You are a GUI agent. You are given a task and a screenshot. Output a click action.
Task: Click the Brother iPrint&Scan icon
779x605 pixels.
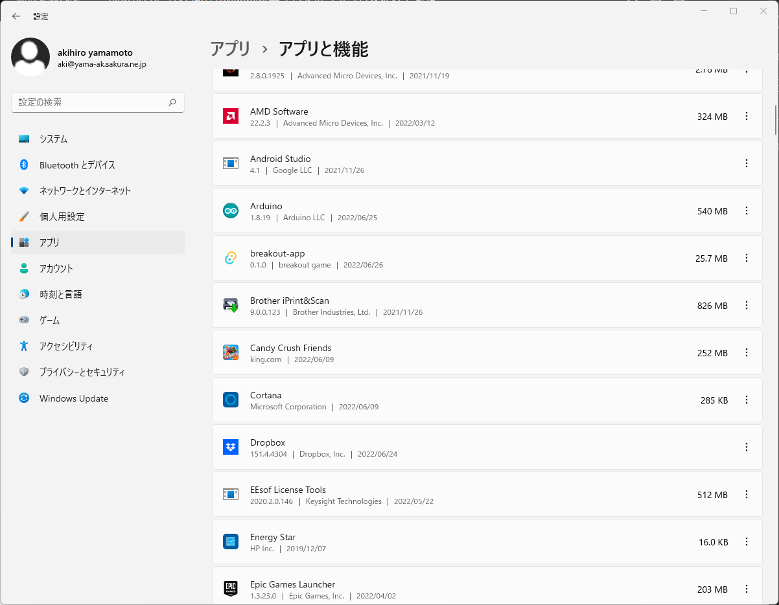[230, 306]
